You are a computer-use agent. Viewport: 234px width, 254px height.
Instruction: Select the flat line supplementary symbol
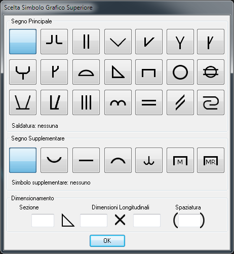click(86, 160)
